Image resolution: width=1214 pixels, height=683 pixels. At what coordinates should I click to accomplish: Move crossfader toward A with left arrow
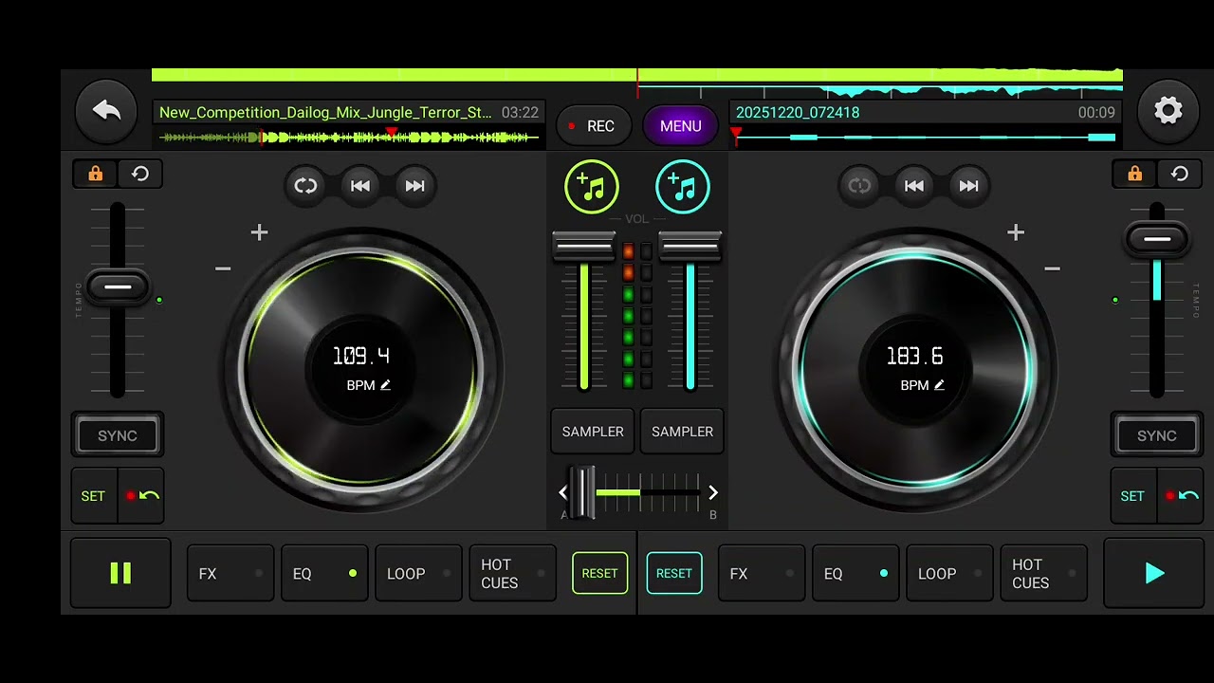click(x=562, y=492)
